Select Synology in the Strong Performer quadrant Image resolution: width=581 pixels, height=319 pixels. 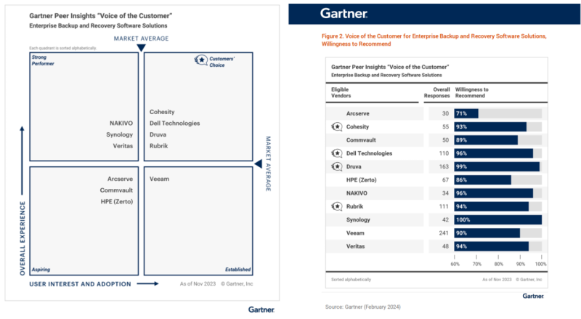119,134
